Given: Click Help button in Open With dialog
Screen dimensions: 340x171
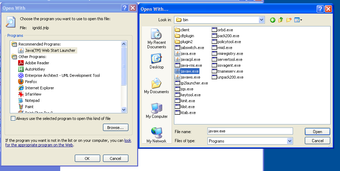Looking at the screenshot, I should [x=125, y=8].
